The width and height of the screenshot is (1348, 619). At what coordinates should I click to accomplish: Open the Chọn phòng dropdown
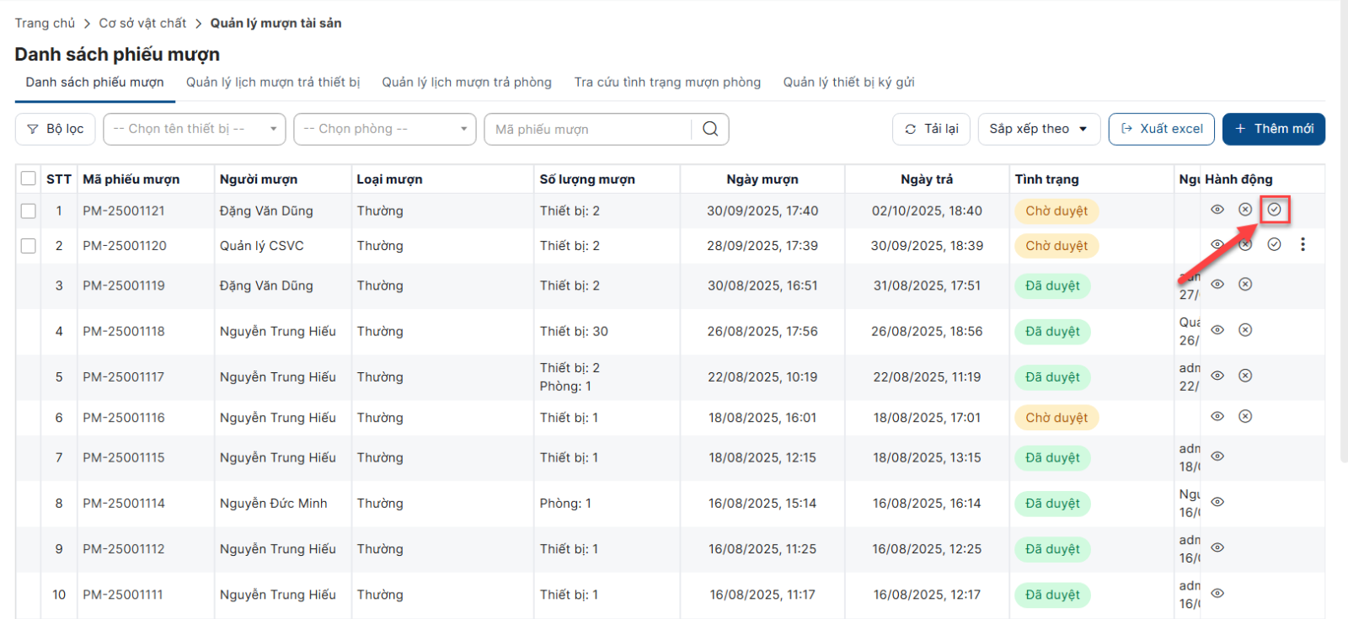pyautogui.click(x=384, y=129)
